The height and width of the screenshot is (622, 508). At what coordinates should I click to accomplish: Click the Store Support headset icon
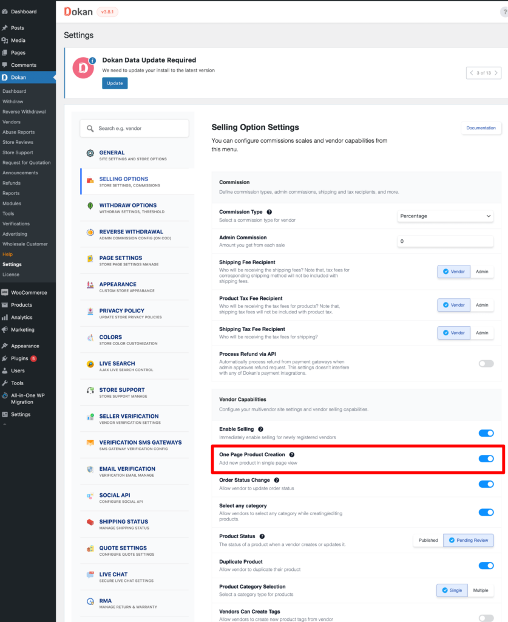click(x=90, y=391)
